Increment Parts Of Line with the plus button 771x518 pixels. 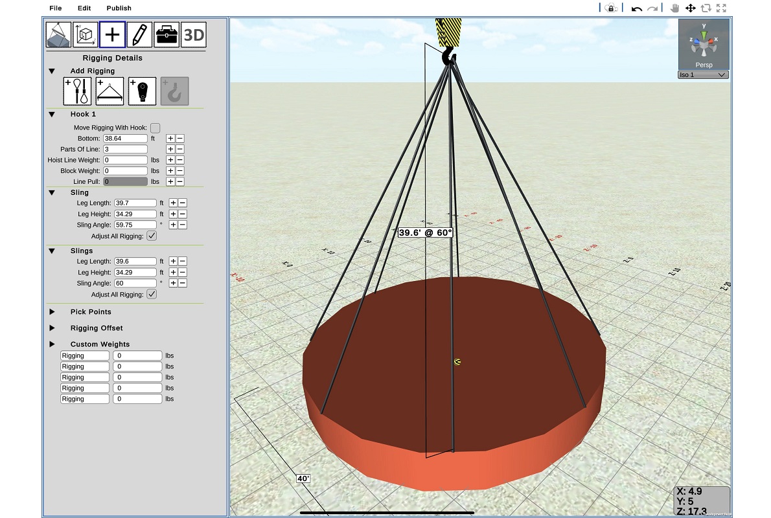point(170,149)
